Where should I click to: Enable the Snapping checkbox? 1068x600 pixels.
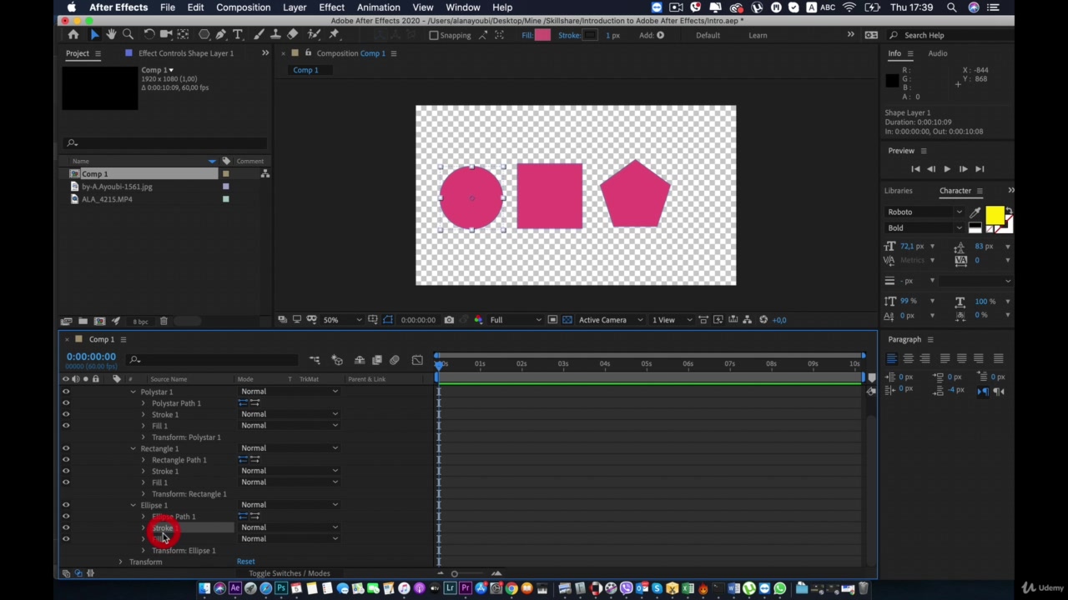click(434, 35)
